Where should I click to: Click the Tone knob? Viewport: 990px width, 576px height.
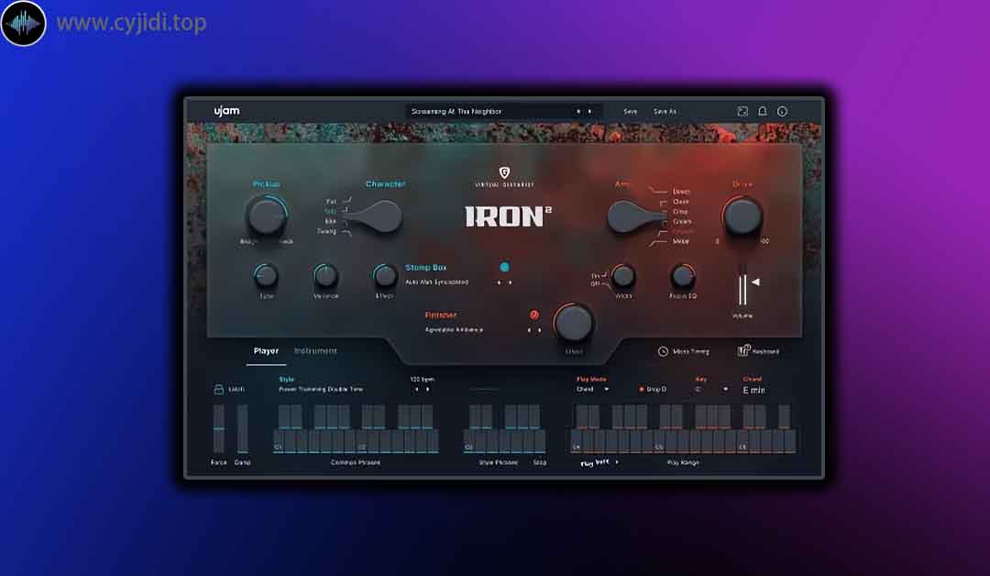[x=266, y=276]
